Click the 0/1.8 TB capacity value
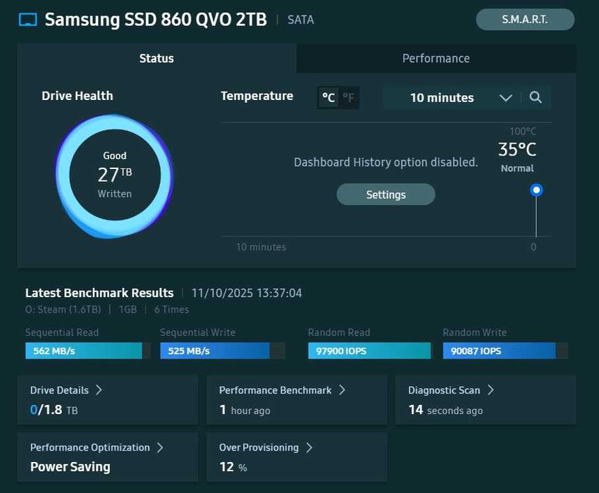Viewport: 599px width, 493px height. click(54, 410)
